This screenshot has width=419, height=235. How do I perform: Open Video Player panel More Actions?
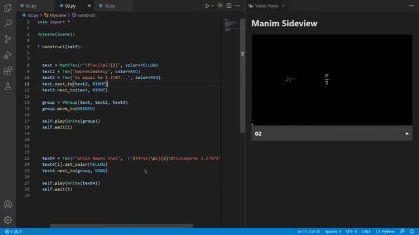coord(411,6)
